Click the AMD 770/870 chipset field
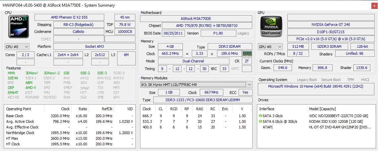The height and width of the screenshot is (151, 378). click(x=207, y=26)
